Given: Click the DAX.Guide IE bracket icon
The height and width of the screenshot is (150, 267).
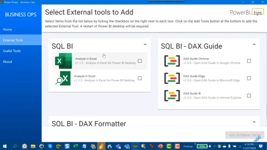Looking at the screenshot, I should tap(172, 96).
